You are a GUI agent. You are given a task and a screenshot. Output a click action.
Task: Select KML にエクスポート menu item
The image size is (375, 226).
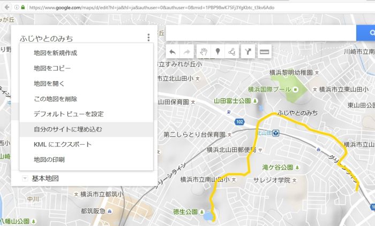[86, 144]
